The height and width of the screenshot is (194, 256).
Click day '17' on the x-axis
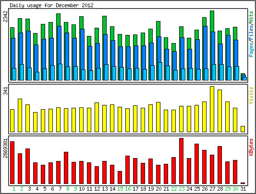pyautogui.click(x=135, y=189)
